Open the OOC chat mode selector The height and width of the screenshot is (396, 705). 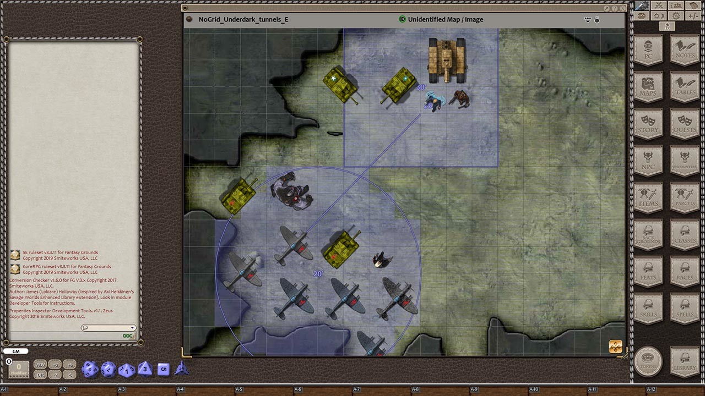pos(128,337)
